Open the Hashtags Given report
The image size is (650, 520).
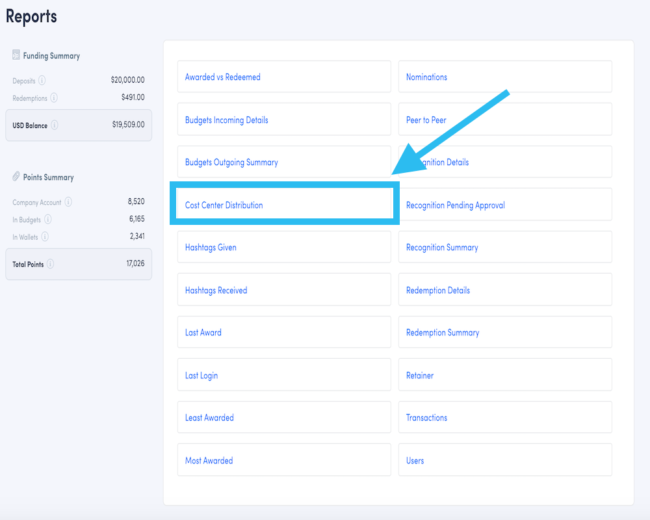(x=209, y=247)
